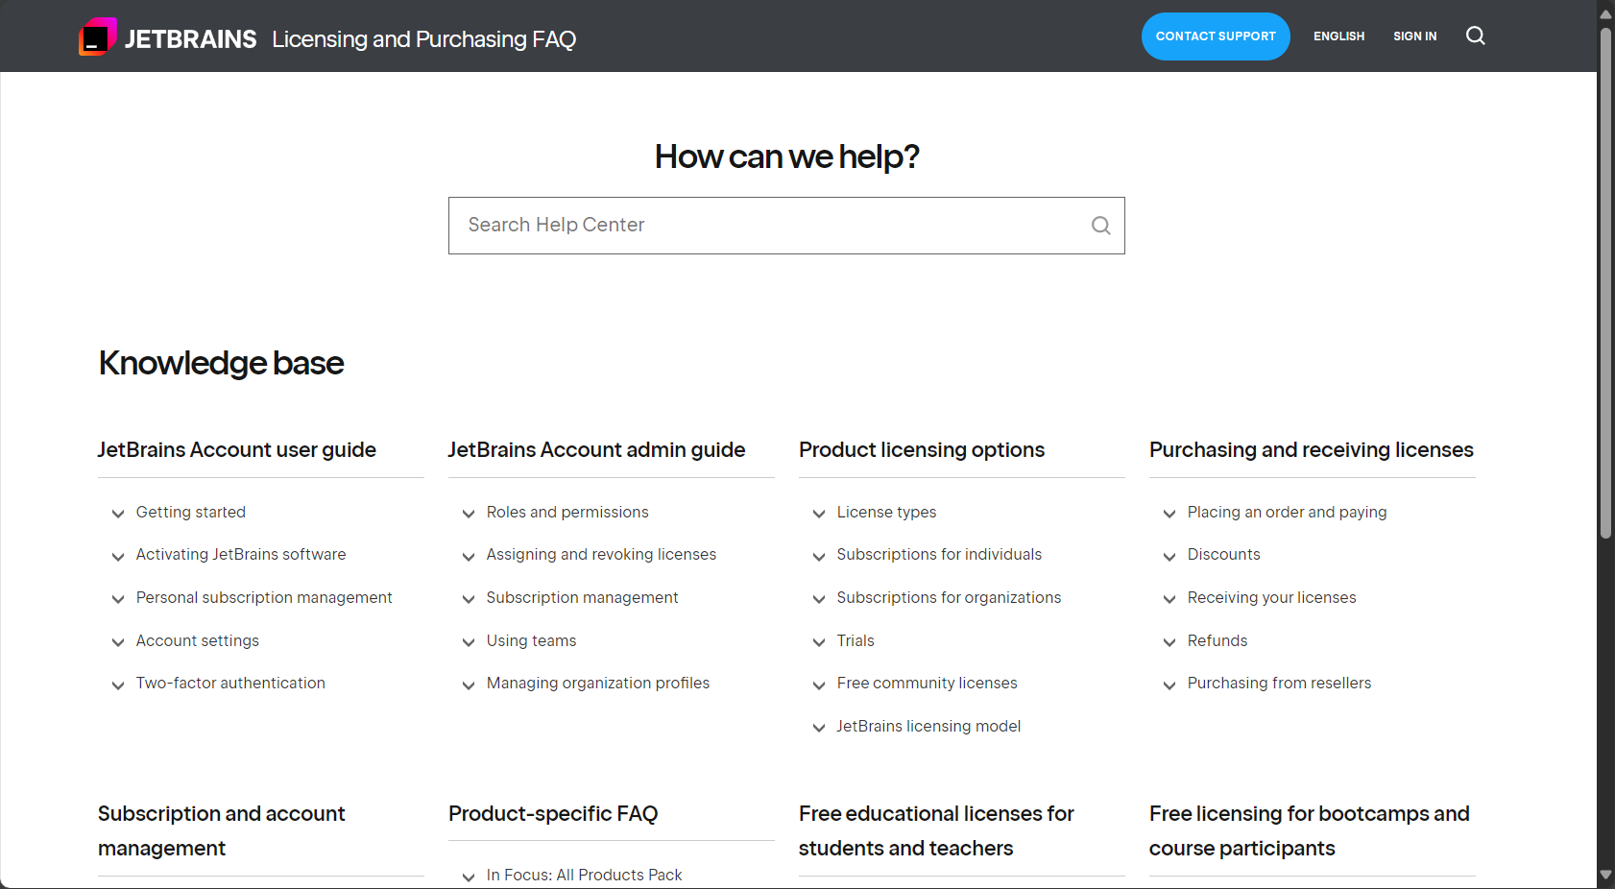
Task: Click the scrollbar down arrow
Action: tap(1605, 876)
